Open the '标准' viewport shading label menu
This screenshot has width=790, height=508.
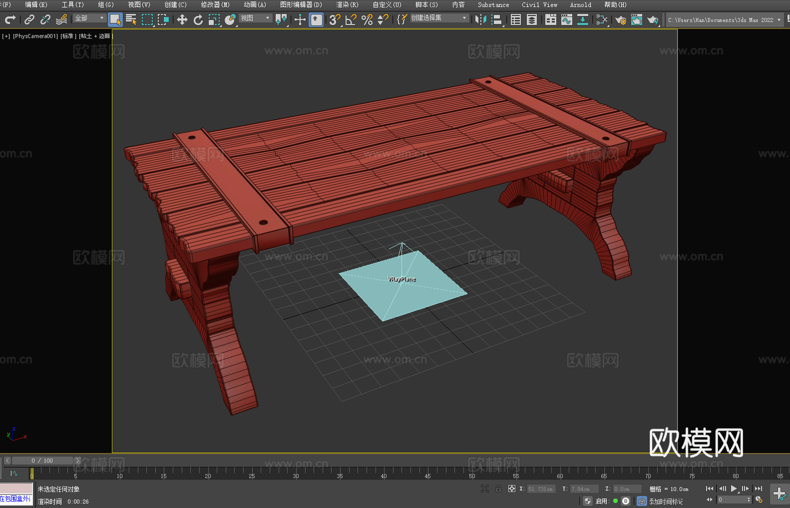(68, 36)
